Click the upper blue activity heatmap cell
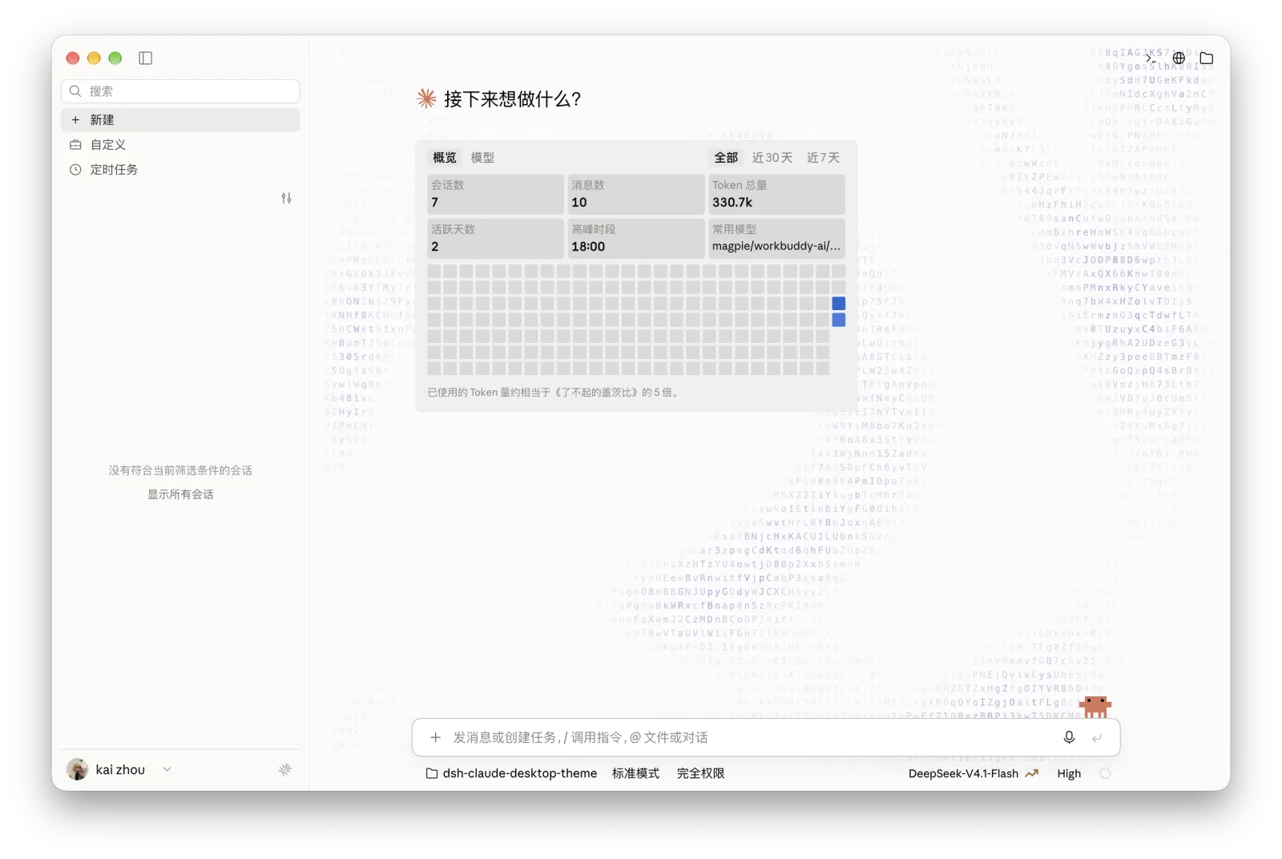The height and width of the screenshot is (859, 1282). coord(838,303)
